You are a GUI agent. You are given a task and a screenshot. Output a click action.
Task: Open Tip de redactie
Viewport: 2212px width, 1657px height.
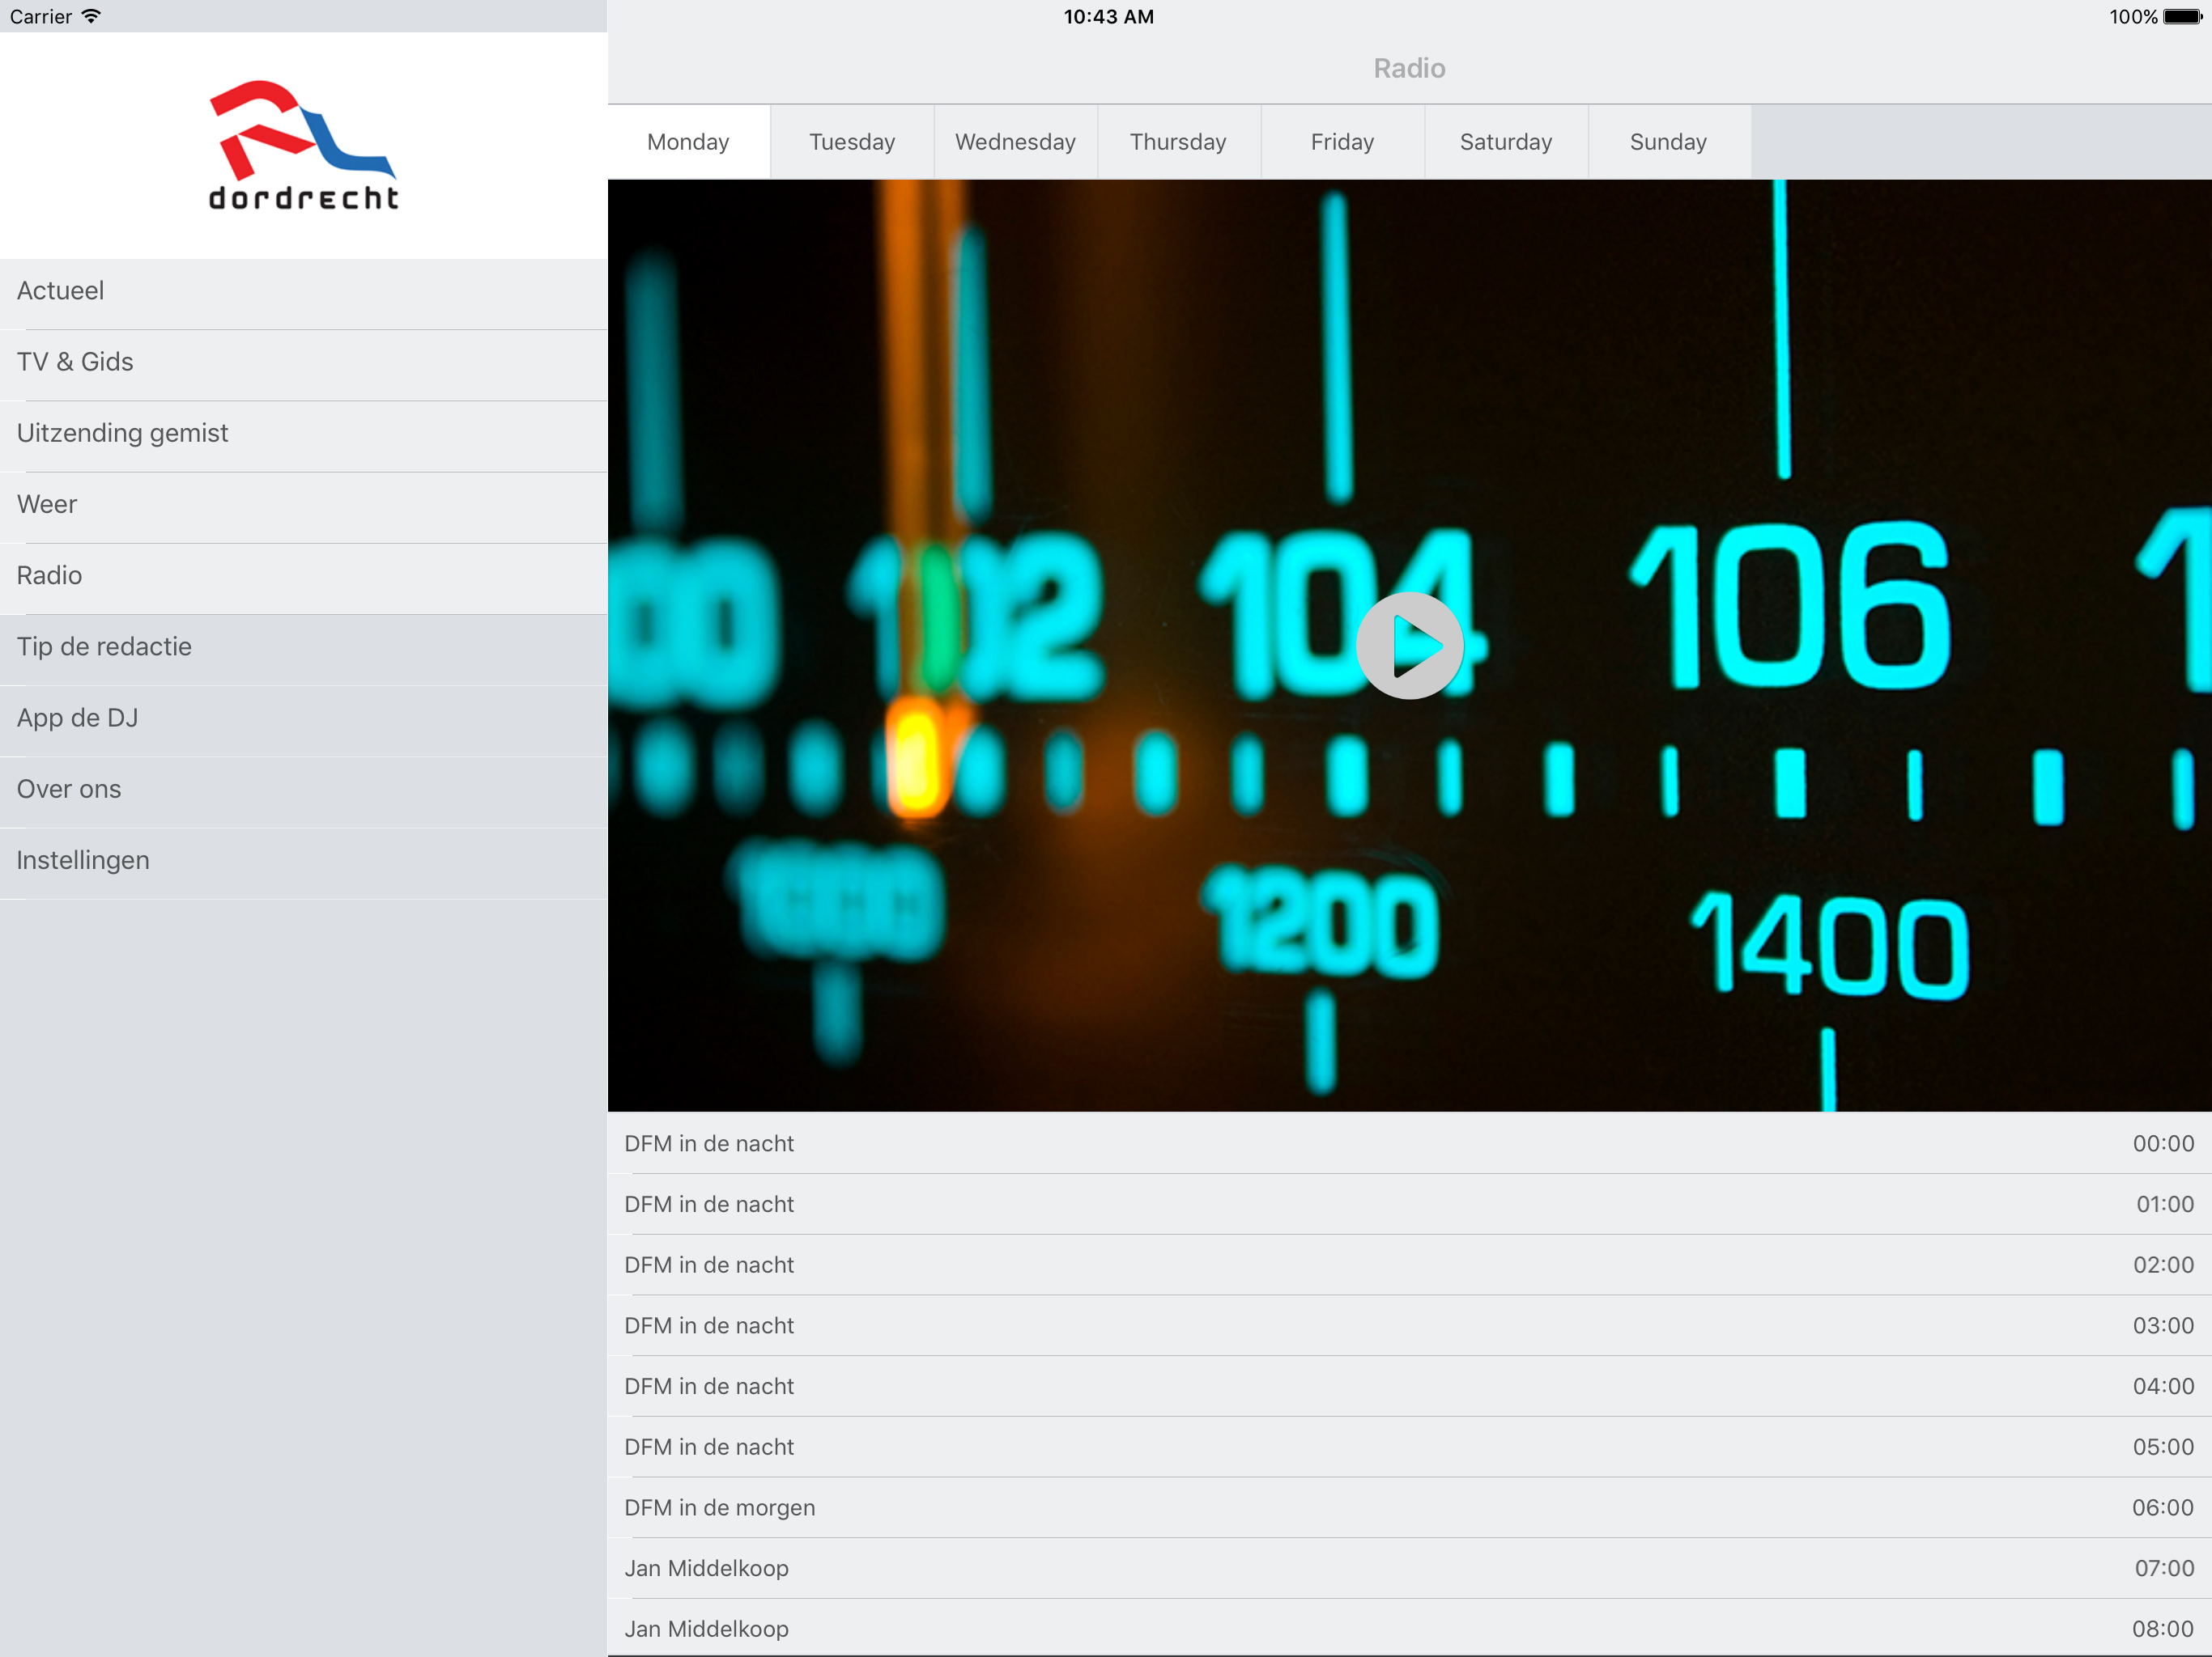304,650
